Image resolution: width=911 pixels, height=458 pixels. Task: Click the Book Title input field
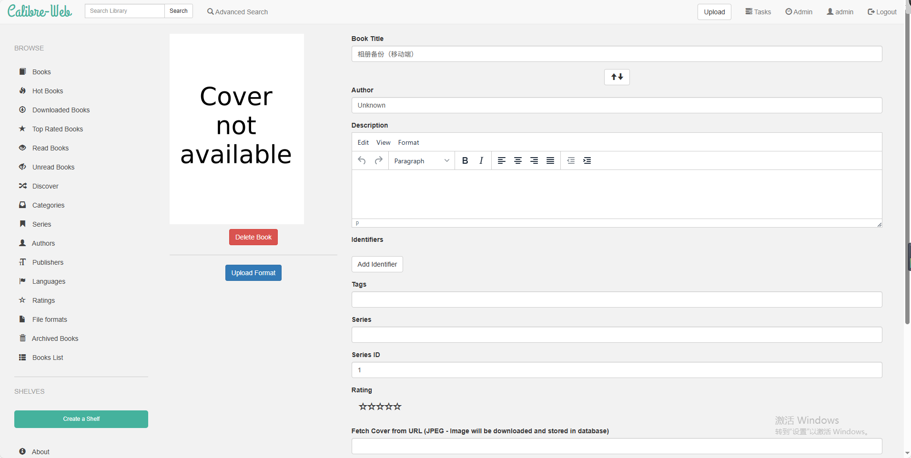(x=617, y=54)
